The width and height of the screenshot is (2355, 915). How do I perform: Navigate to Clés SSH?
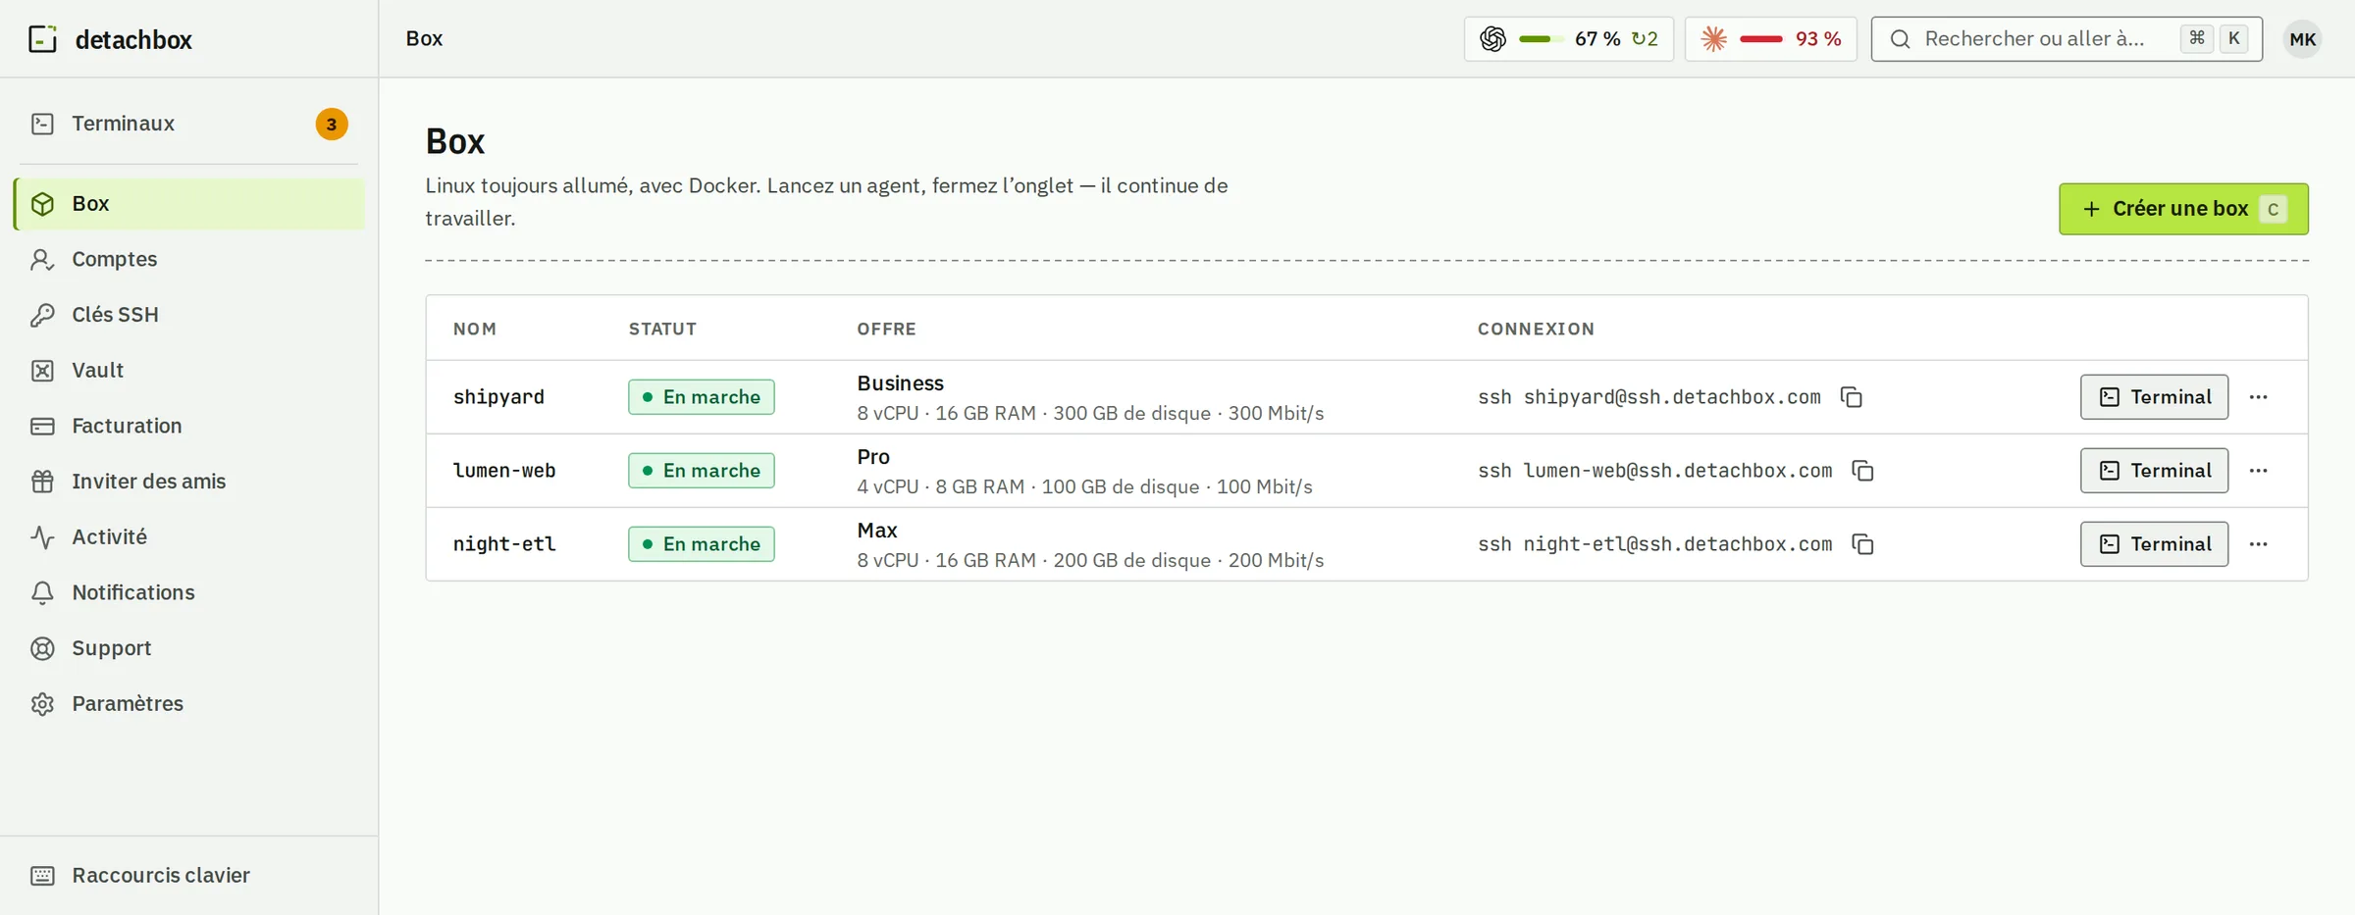tap(189, 315)
